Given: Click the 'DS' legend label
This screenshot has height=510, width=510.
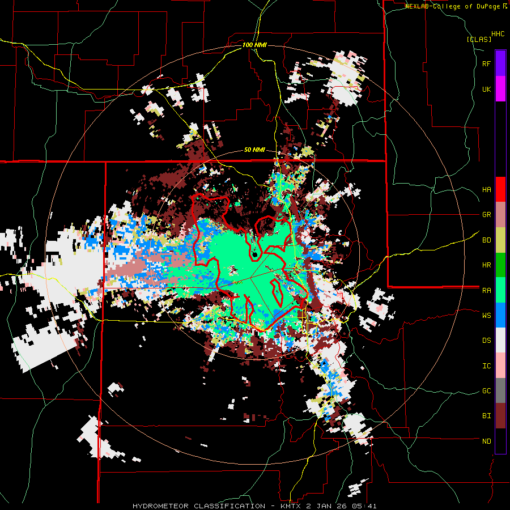Looking at the screenshot, I should [x=486, y=341].
